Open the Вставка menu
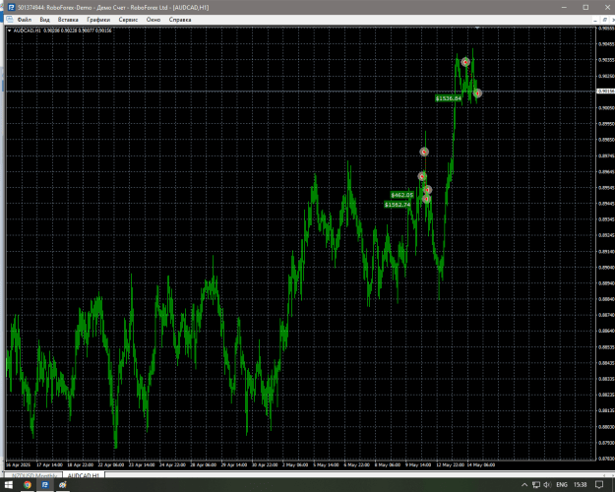 click(x=68, y=20)
